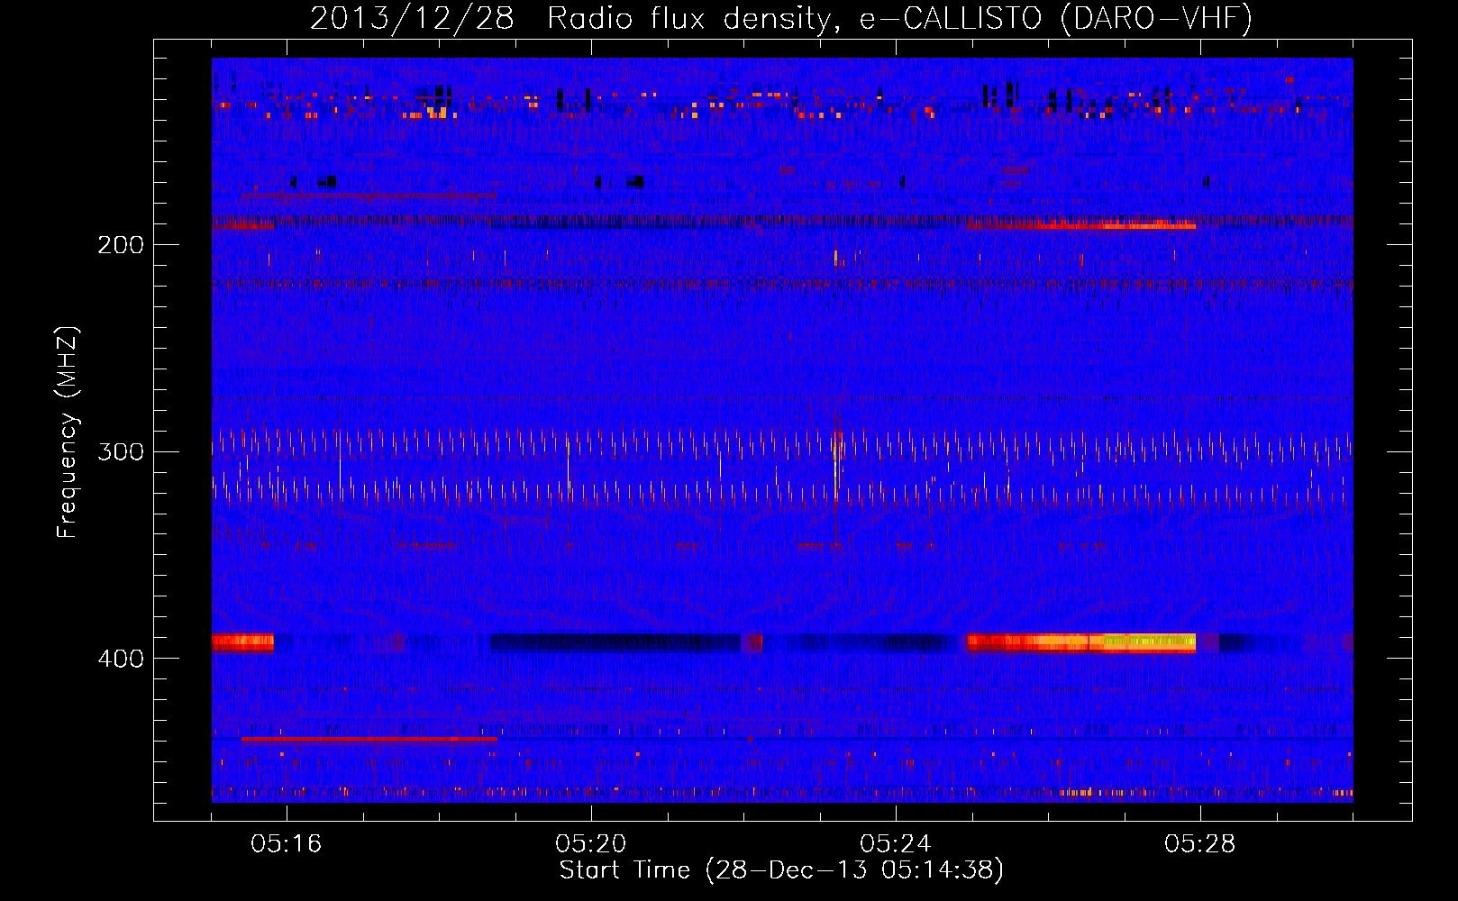Click the '400' frequency axis label
This screenshot has width=1458, height=901.
[121, 659]
